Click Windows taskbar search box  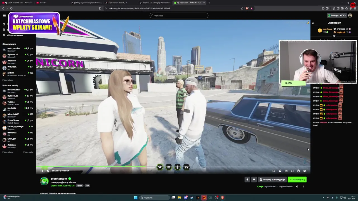pyautogui.click(x=155, y=198)
